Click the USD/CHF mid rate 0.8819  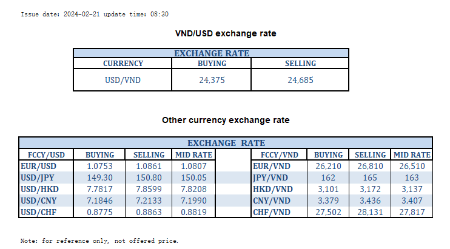click(x=194, y=212)
